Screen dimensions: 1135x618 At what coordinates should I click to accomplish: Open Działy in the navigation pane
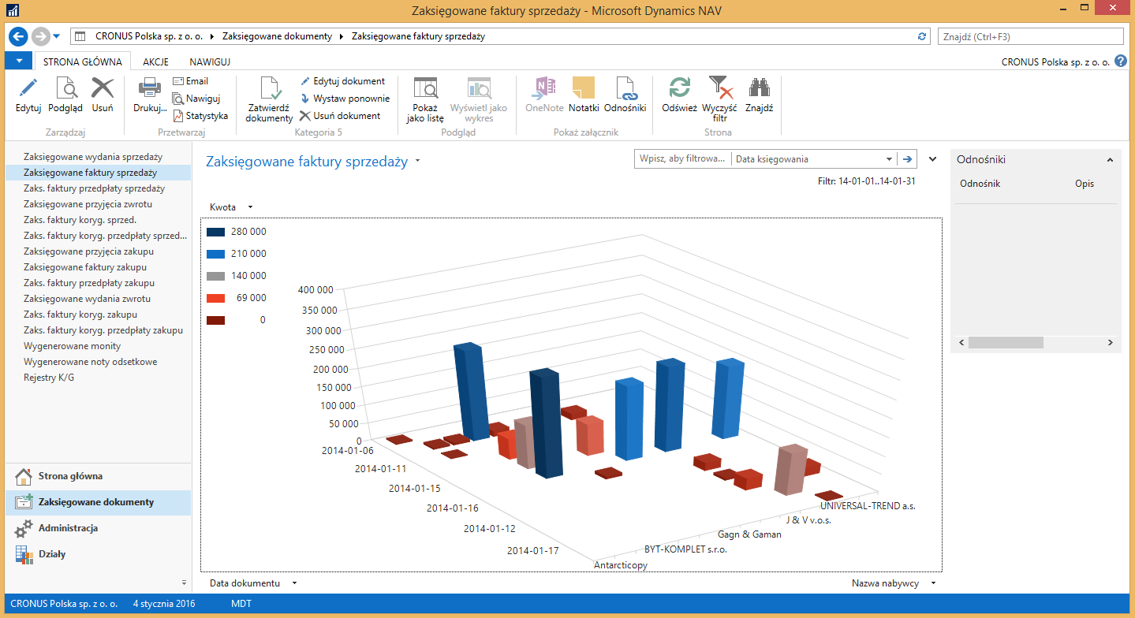(98, 554)
